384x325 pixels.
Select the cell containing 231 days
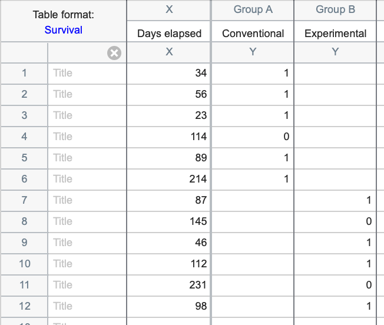pyautogui.click(x=169, y=285)
